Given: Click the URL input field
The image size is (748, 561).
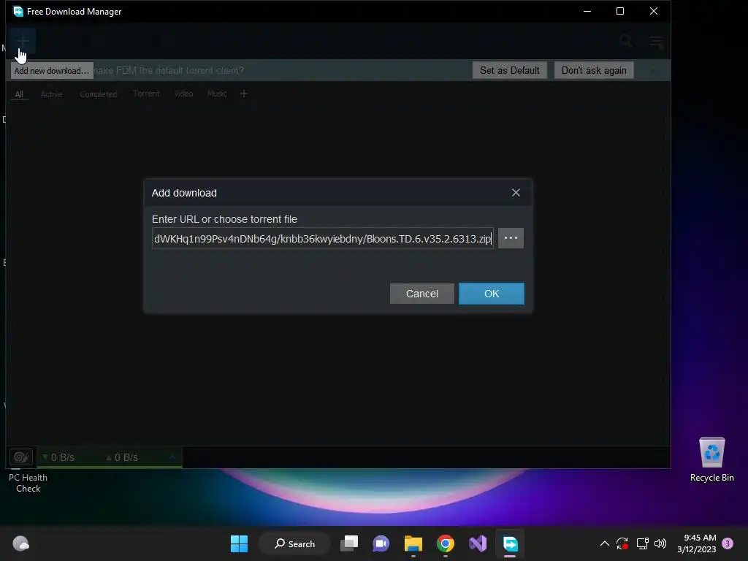Looking at the screenshot, I should [x=322, y=238].
